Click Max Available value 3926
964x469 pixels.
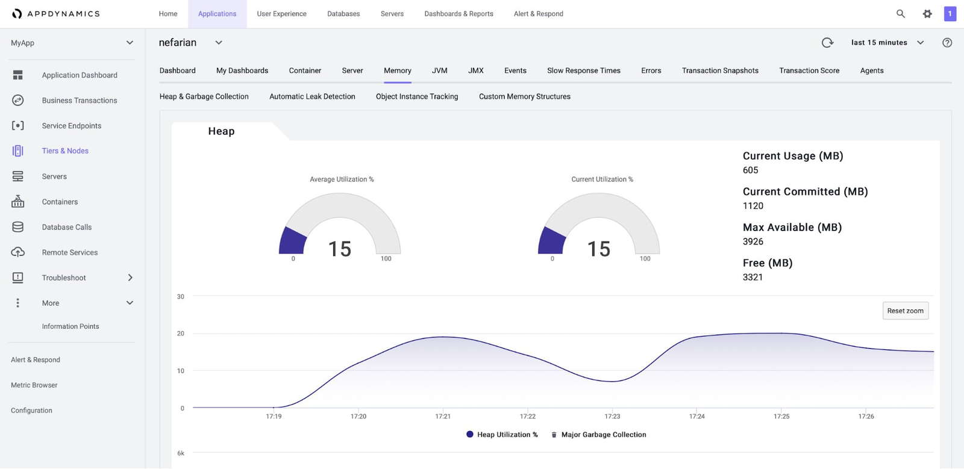tap(753, 241)
